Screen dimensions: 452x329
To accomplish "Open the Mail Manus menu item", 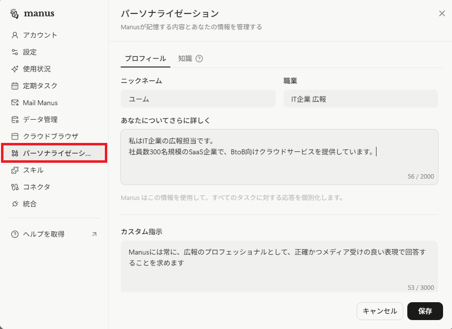I will [54, 103].
